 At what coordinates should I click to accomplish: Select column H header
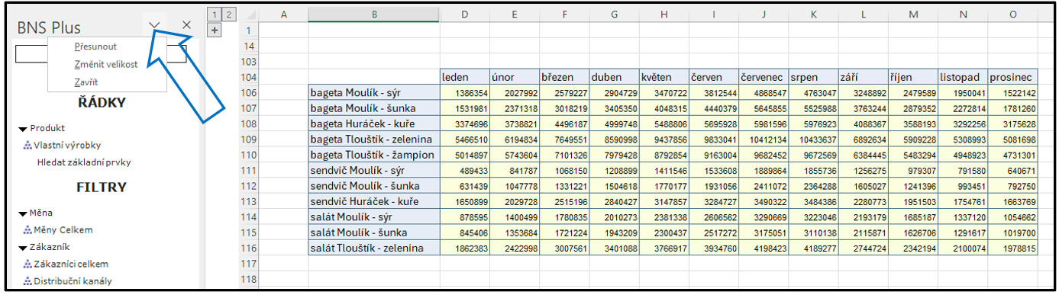click(x=664, y=14)
